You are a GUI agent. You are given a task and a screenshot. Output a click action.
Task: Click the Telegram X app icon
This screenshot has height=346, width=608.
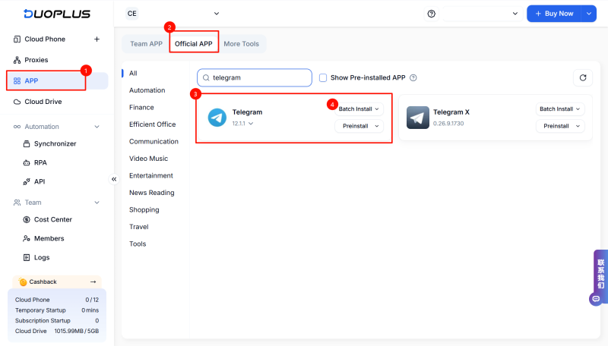(417, 117)
